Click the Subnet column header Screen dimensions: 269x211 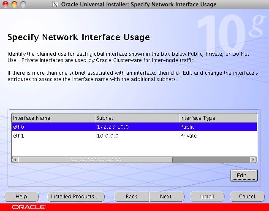[x=137, y=118]
